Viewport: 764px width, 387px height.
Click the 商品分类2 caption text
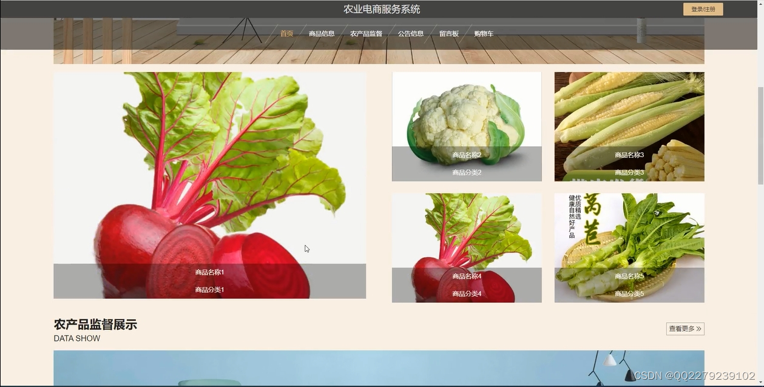tap(467, 173)
